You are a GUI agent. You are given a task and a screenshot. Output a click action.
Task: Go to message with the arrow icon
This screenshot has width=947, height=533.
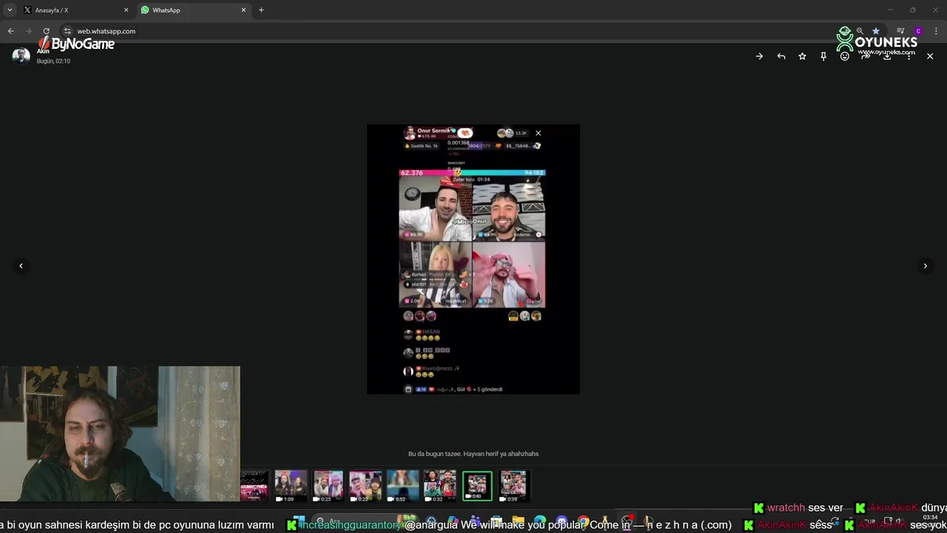759,56
